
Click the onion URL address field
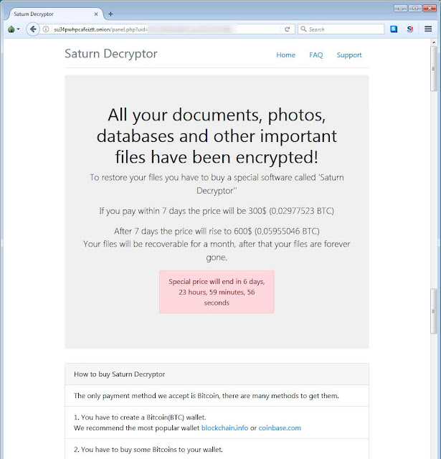[x=164, y=29]
